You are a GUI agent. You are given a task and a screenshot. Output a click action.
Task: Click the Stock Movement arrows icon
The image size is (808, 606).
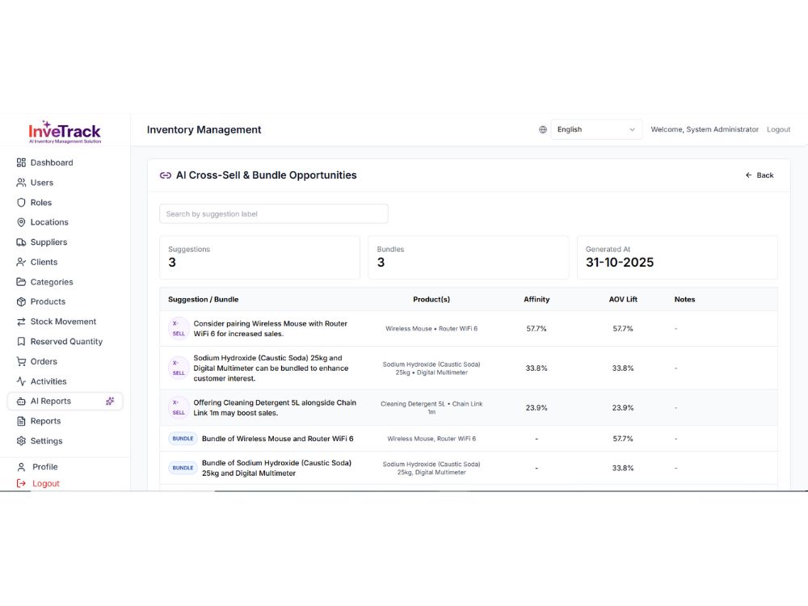coord(21,322)
